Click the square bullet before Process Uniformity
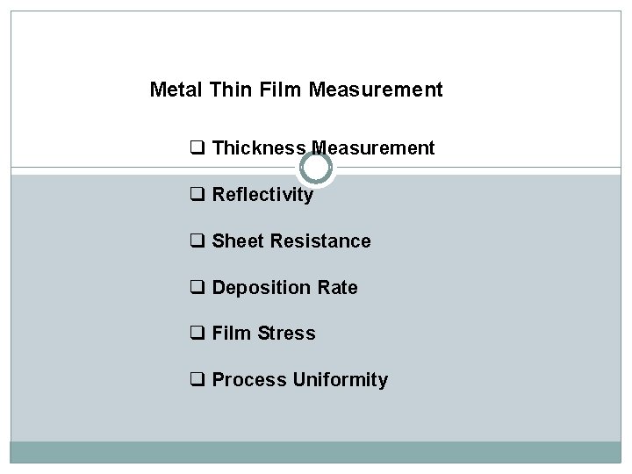632x474 pixels. [x=197, y=380]
